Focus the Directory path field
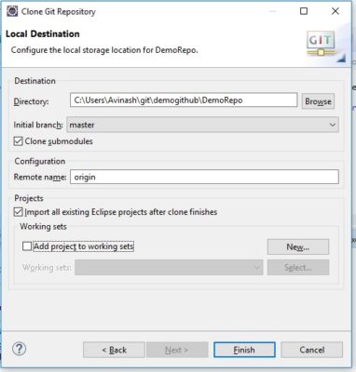Image resolution: width=356 pixels, height=372 pixels. click(x=184, y=100)
